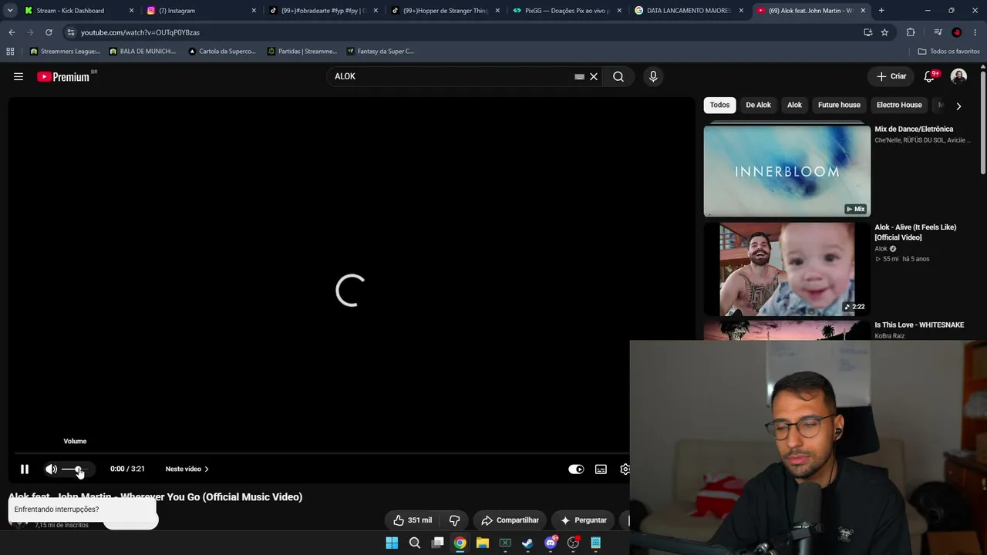Open 'Is This Love - WHITESNAKE' video
This screenshot has height=555, width=987.
coord(919,325)
